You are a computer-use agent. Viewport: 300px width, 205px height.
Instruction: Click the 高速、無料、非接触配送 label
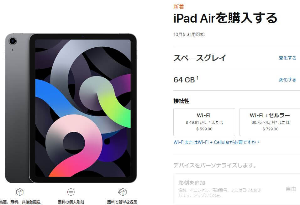tap(20, 202)
